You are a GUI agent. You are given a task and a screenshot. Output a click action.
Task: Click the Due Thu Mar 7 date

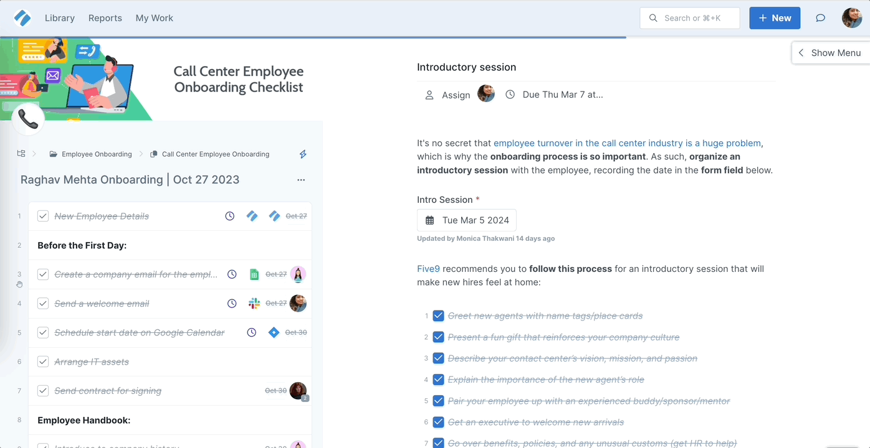(x=563, y=95)
